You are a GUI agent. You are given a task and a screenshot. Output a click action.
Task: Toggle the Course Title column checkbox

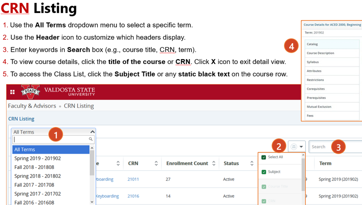tap(264, 187)
